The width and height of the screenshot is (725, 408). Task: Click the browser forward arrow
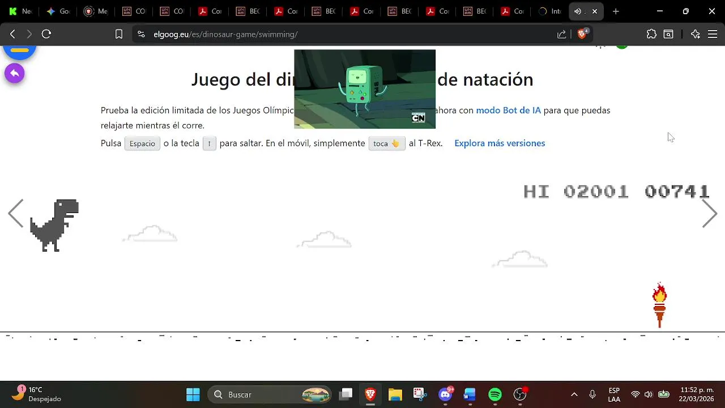coord(29,35)
